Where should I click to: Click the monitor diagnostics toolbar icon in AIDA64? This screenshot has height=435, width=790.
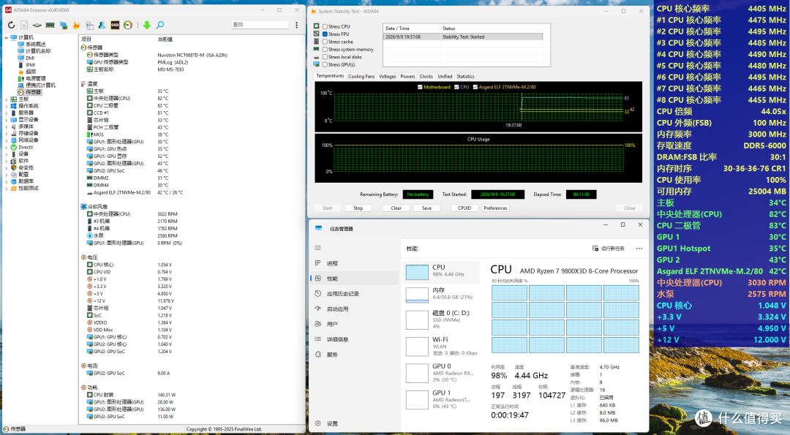click(x=64, y=25)
